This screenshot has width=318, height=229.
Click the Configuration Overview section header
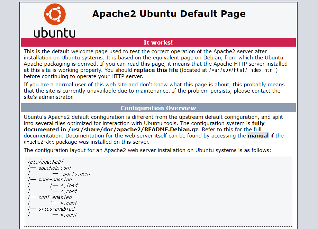158,108
